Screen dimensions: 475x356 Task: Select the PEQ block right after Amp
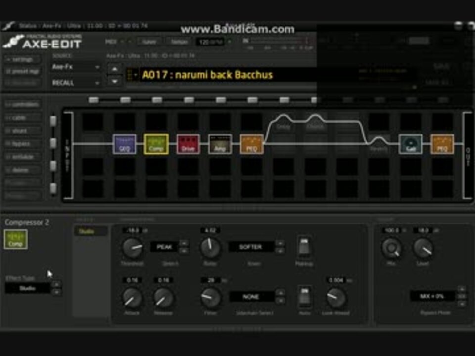252,144
